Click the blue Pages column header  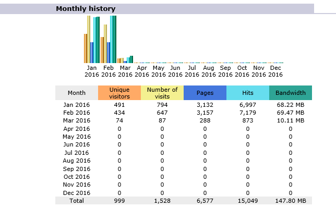pyautogui.click(x=205, y=93)
